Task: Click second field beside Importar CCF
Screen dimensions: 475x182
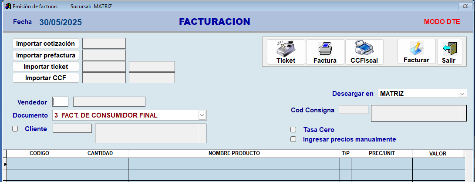Action: coord(152,78)
